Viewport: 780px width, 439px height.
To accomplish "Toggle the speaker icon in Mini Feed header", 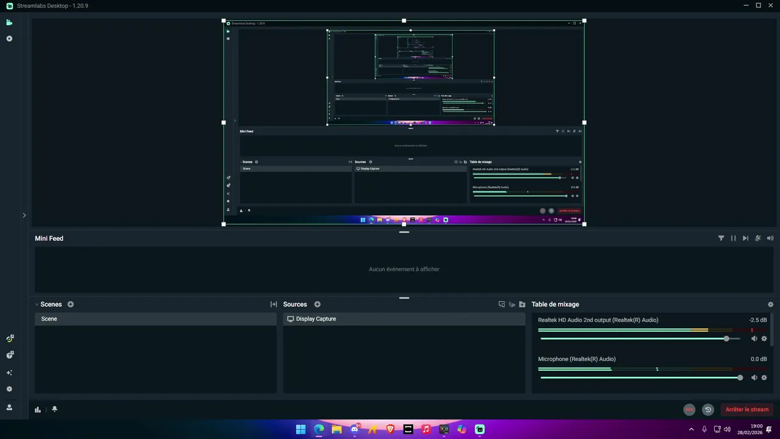I will coord(770,238).
